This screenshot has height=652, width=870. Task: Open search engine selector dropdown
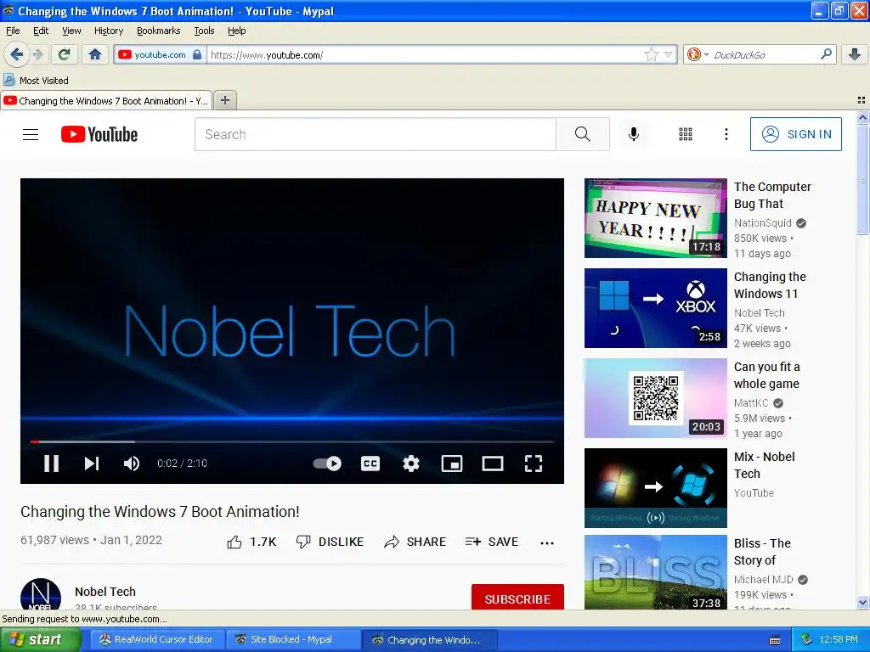click(698, 54)
